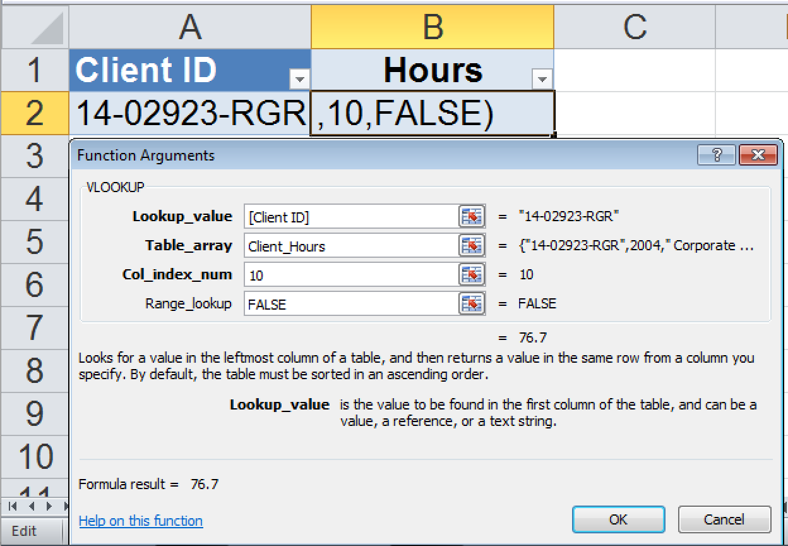
Task: Select column C header
Action: [x=633, y=25]
